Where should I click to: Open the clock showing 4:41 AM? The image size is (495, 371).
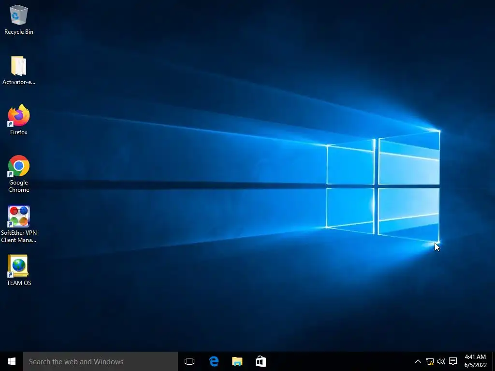[475, 361]
